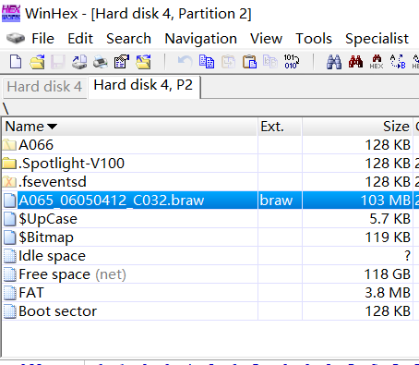The width and height of the screenshot is (419, 365).
Task: Select the .Spotlight-V100 folder
Action: coord(71,164)
